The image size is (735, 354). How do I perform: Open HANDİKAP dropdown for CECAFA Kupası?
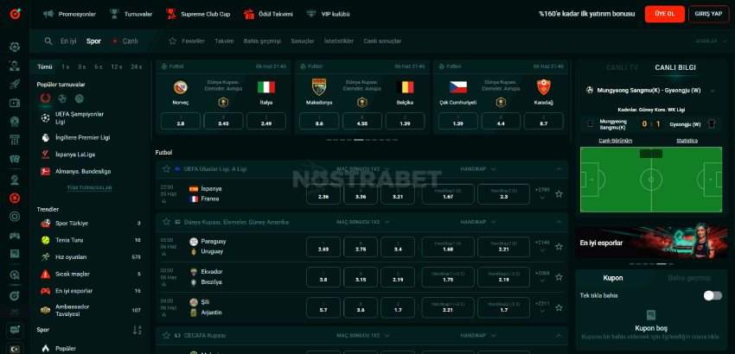478,335
